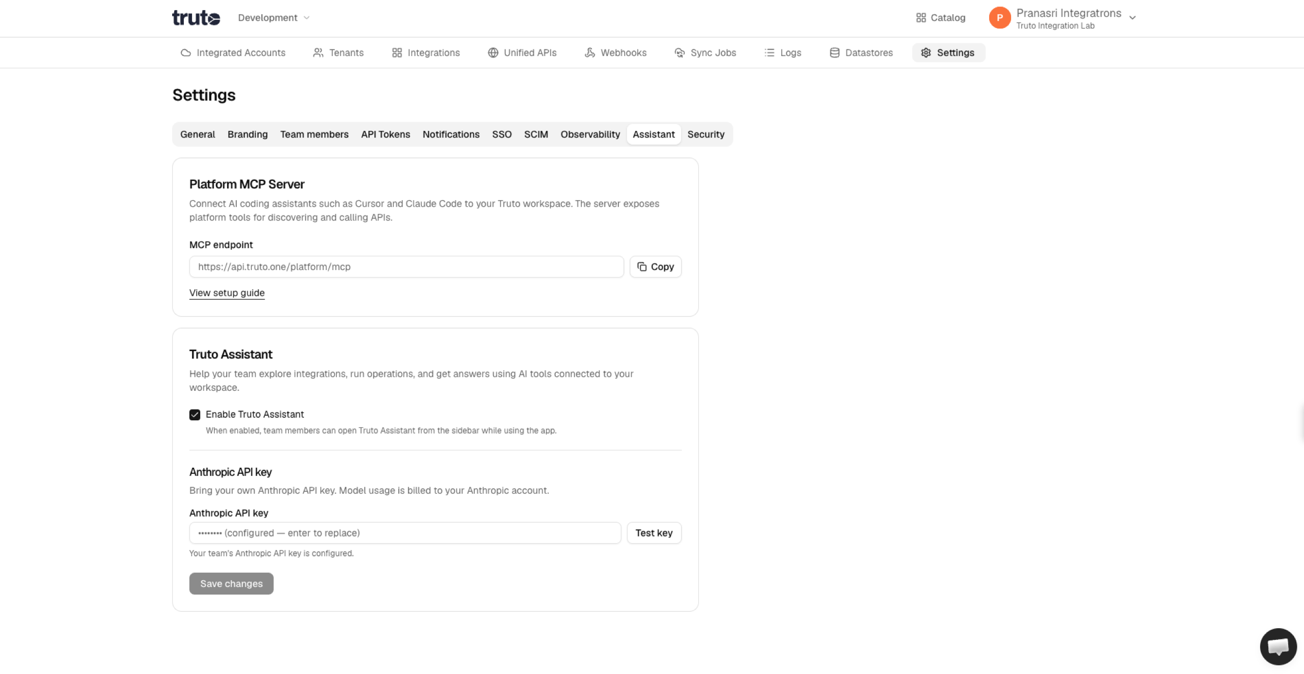Click the Integrations grid icon
The image size is (1304, 674).
(x=397, y=53)
